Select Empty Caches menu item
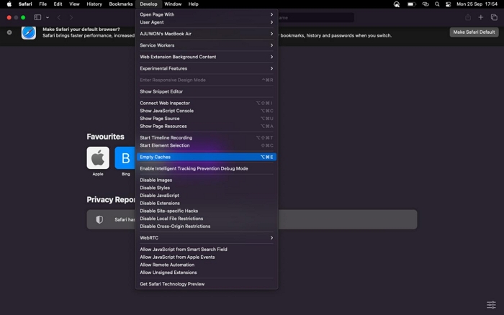 [x=207, y=157]
